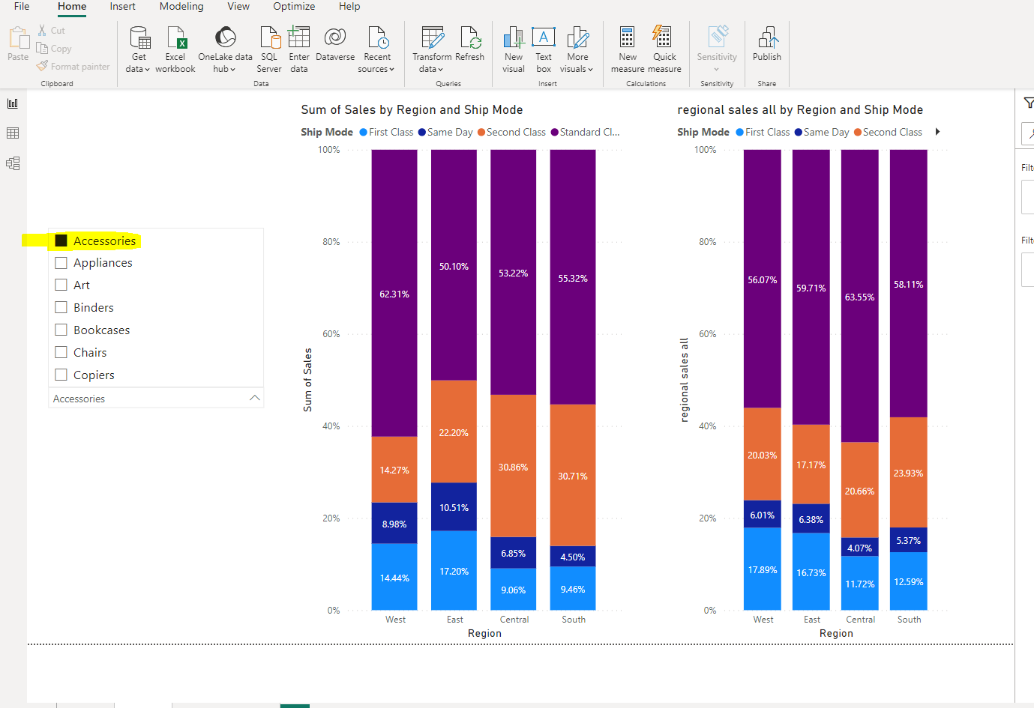The image size is (1034, 708).
Task: Check the Binders slicer checkbox
Action: (x=61, y=308)
